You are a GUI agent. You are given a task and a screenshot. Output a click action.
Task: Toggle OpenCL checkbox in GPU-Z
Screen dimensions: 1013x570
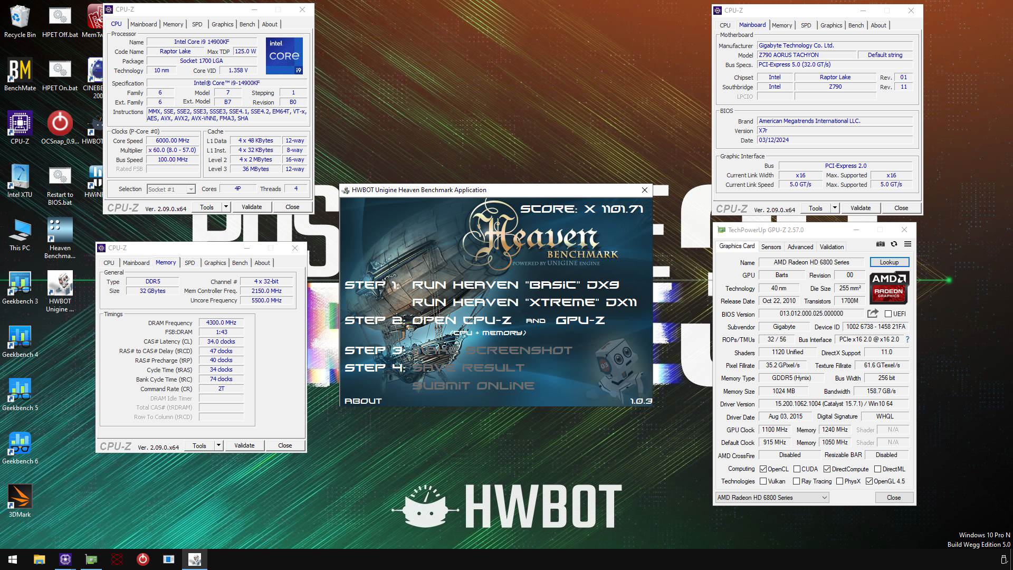(x=763, y=469)
